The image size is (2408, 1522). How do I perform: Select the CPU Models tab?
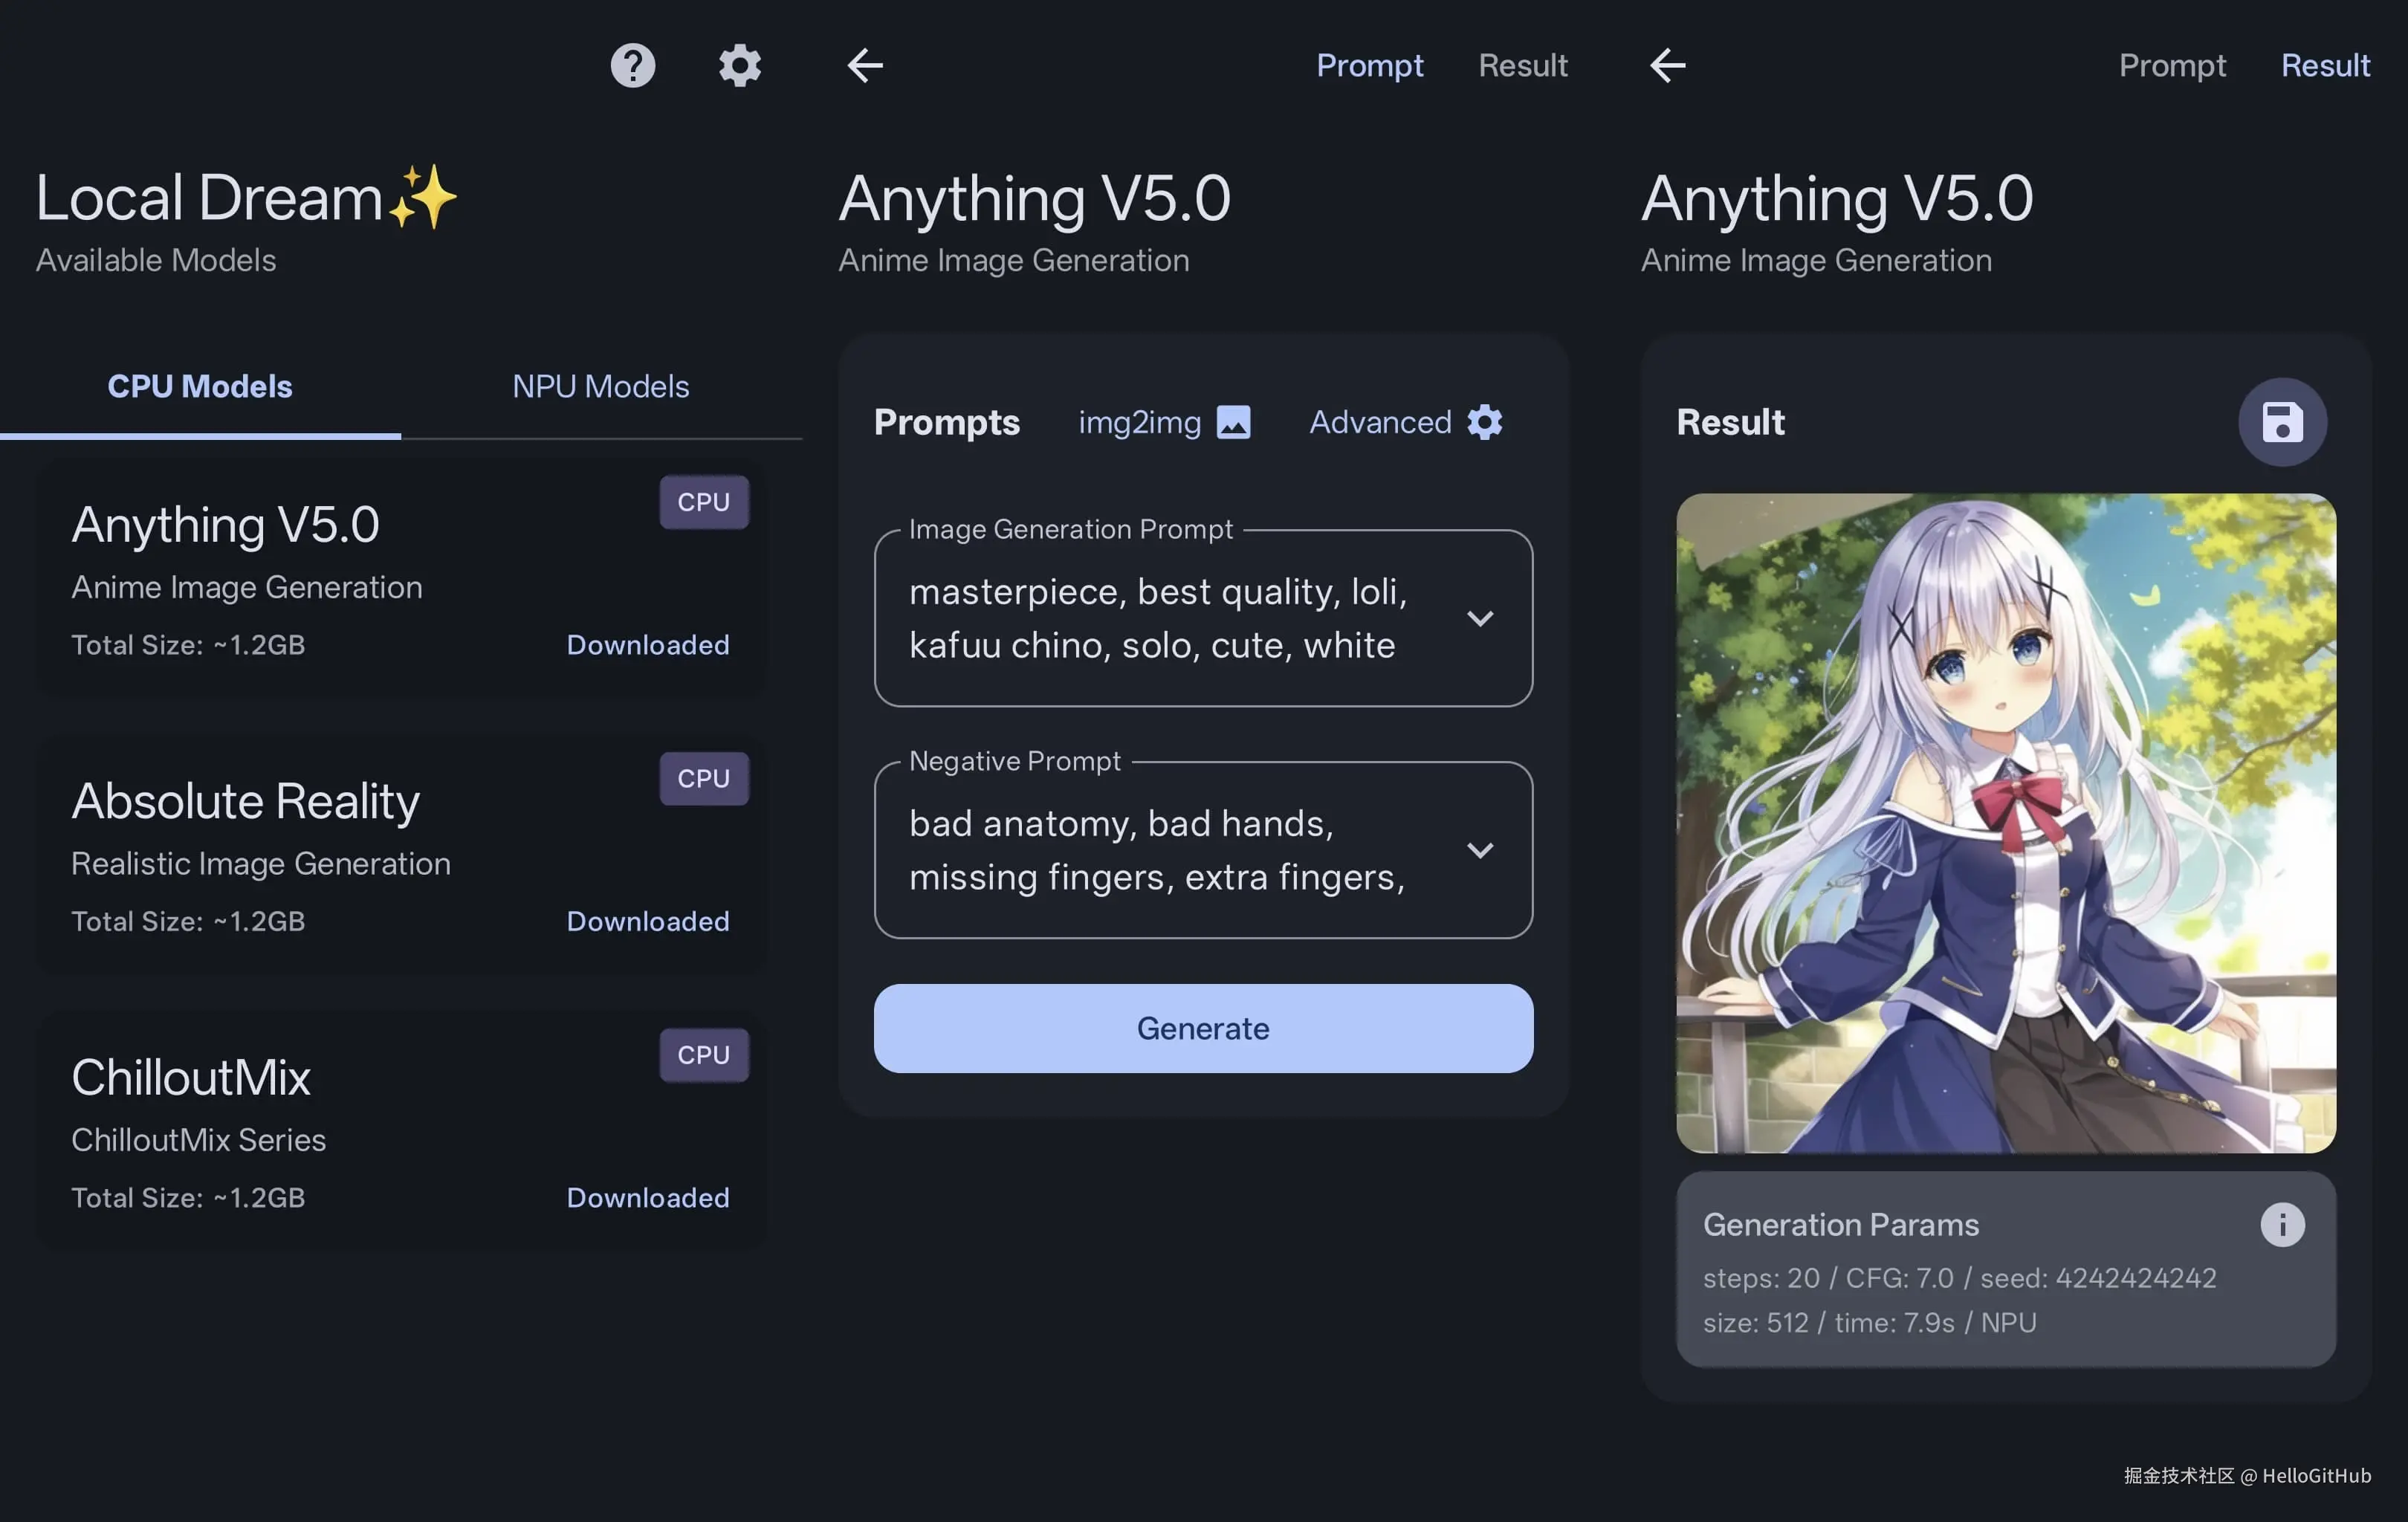[x=200, y=387]
